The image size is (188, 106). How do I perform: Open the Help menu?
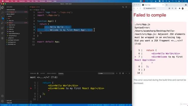pyautogui.click(x=55, y=1)
